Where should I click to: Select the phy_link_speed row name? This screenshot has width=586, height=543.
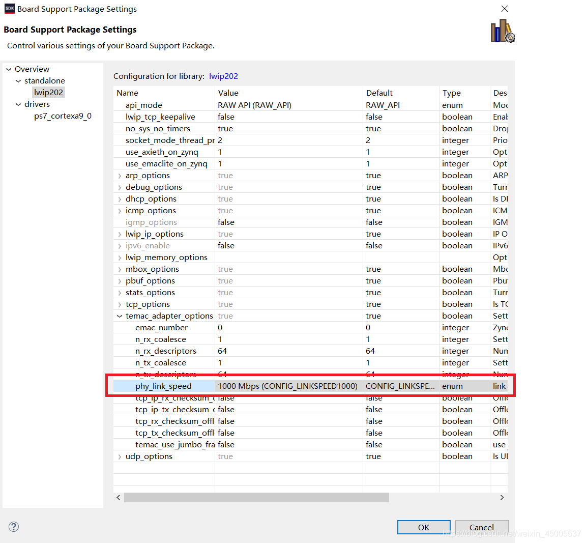point(163,386)
